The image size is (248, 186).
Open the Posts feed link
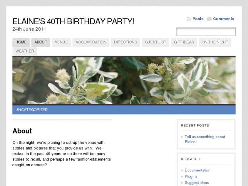tap(198, 19)
